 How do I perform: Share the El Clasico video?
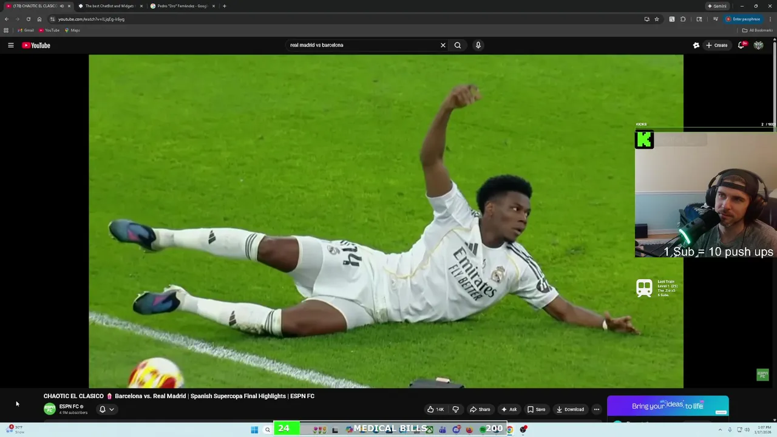[480, 409]
